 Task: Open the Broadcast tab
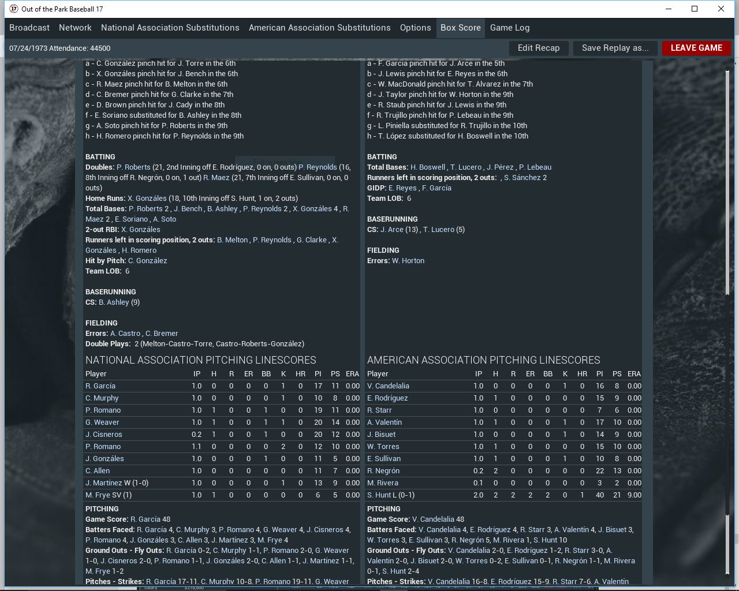(x=29, y=28)
